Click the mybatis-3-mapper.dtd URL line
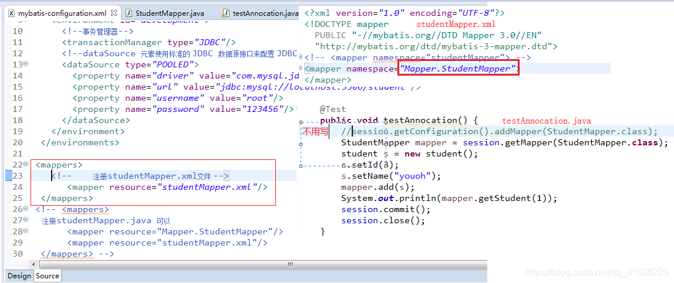 [436, 46]
